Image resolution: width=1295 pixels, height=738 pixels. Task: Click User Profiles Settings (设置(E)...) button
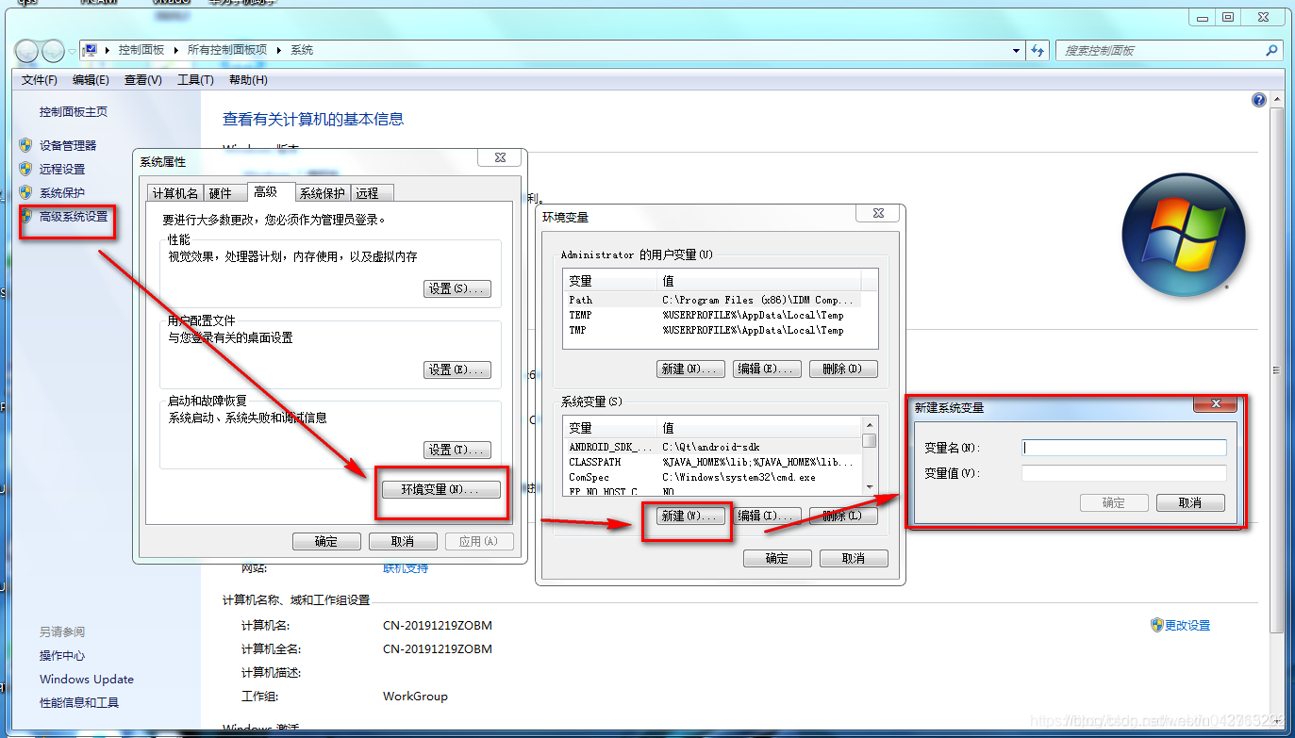point(457,369)
